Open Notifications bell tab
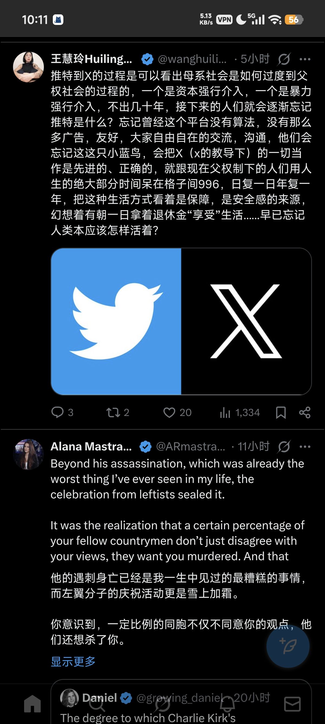Screen dimensions: 325x724 [227, 704]
